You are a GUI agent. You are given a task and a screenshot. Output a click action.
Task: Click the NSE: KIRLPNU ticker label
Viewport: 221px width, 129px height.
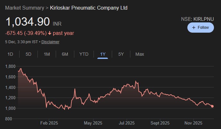[197, 19]
